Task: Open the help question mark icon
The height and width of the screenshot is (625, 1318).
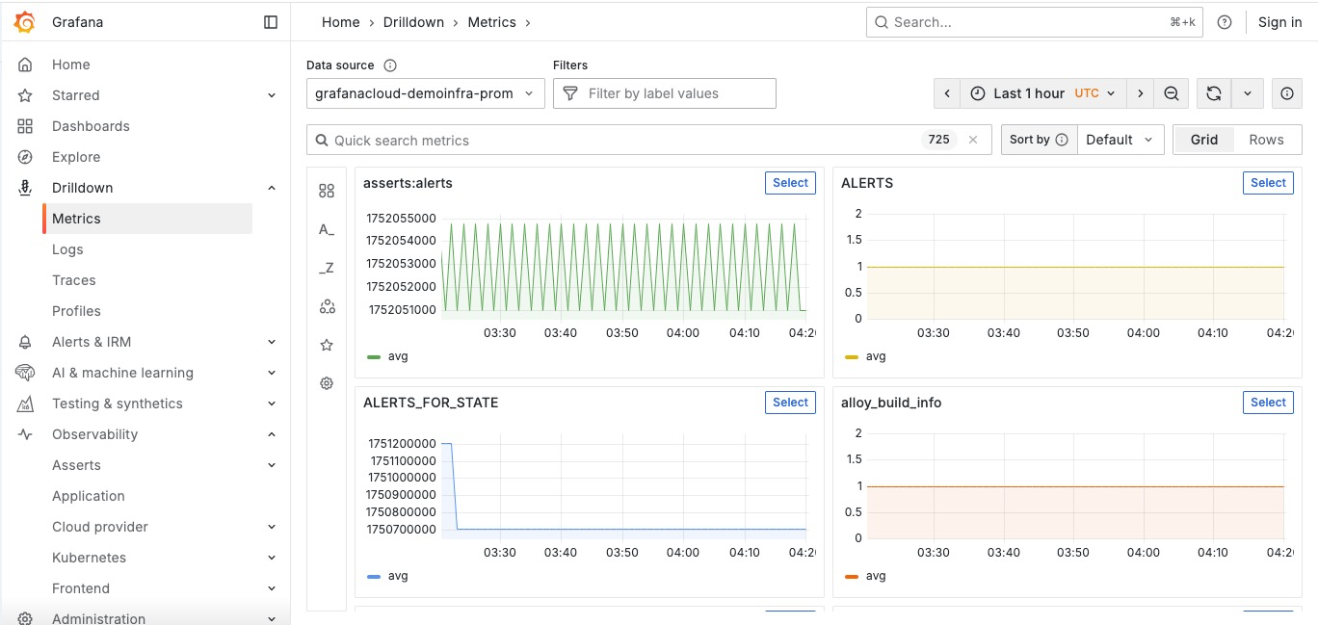Action: click(x=1225, y=22)
